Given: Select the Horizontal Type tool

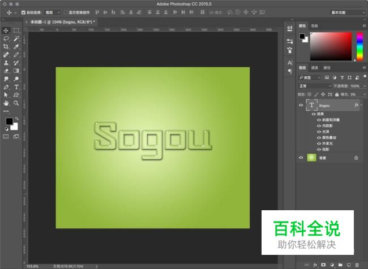Looking at the screenshot, I should [x=16, y=87].
